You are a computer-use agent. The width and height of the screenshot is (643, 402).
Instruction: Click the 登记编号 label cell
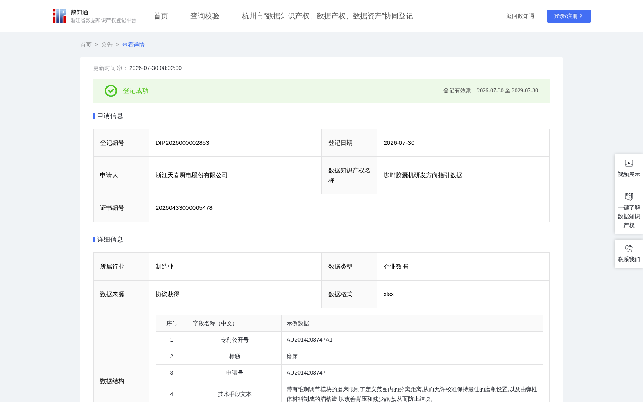(x=121, y=143)
